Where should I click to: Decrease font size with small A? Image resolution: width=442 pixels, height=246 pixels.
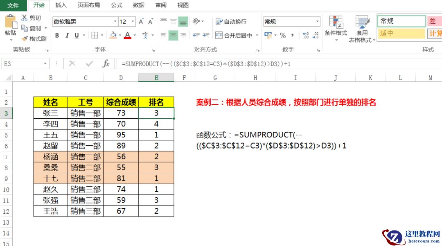coord(151,21)
